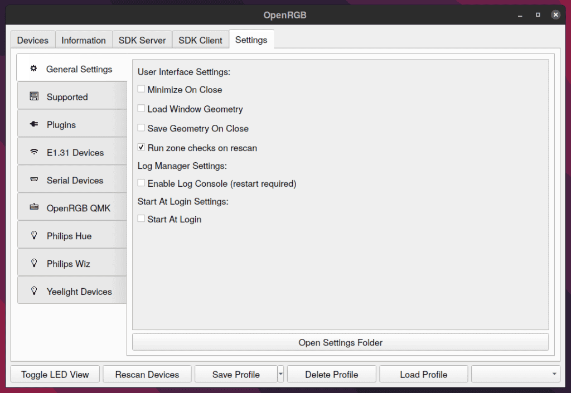Screen dimensions: 571x393
Task: Expand the Save Profile dropdown arrow
Action: click(x=281, y=374)
